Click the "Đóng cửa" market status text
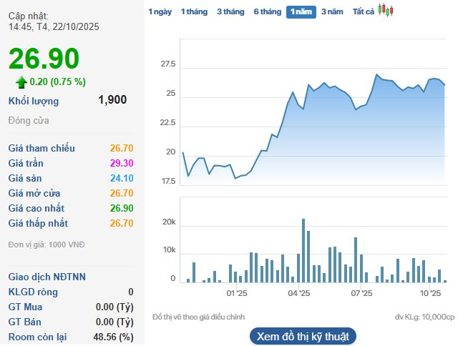Screen dimensions: 463x346 click(x=29, y=120)
